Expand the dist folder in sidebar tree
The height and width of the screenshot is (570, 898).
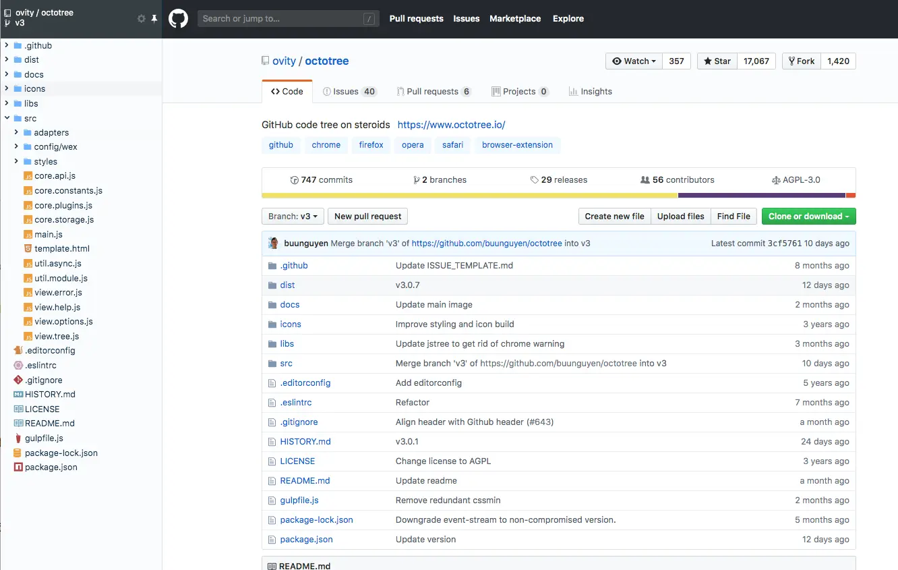[7, 60]
